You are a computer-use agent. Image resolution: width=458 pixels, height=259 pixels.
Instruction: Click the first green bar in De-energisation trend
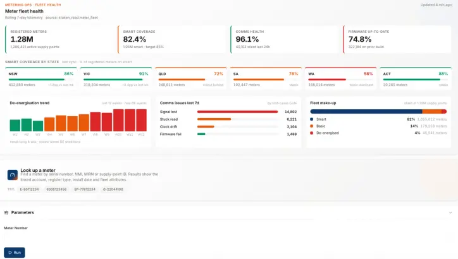click(15, 126)
